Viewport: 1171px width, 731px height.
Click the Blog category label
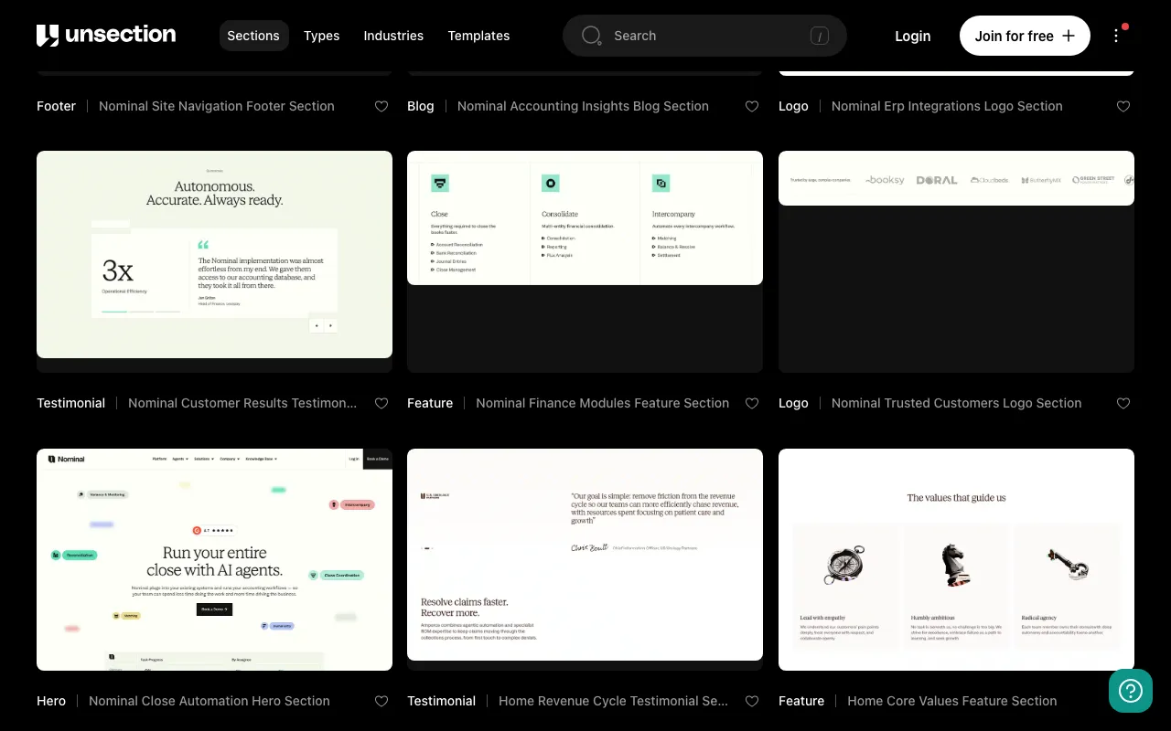point(421,106)
